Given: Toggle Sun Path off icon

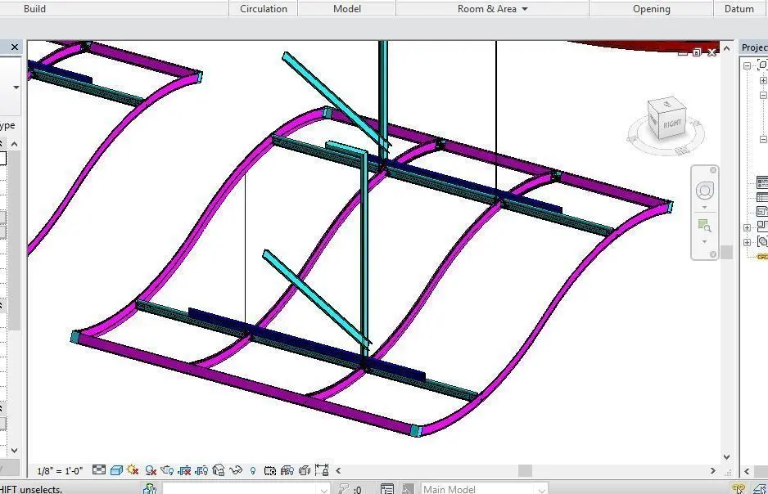Looking at the screenshot, I should [133, 470].
